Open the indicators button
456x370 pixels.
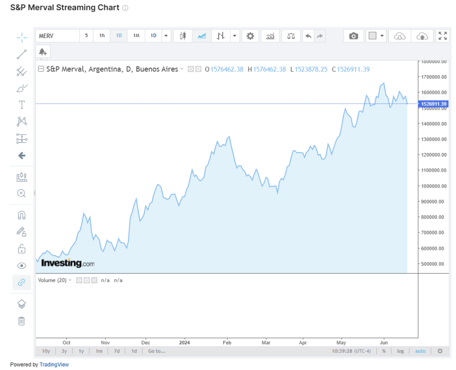270,36
